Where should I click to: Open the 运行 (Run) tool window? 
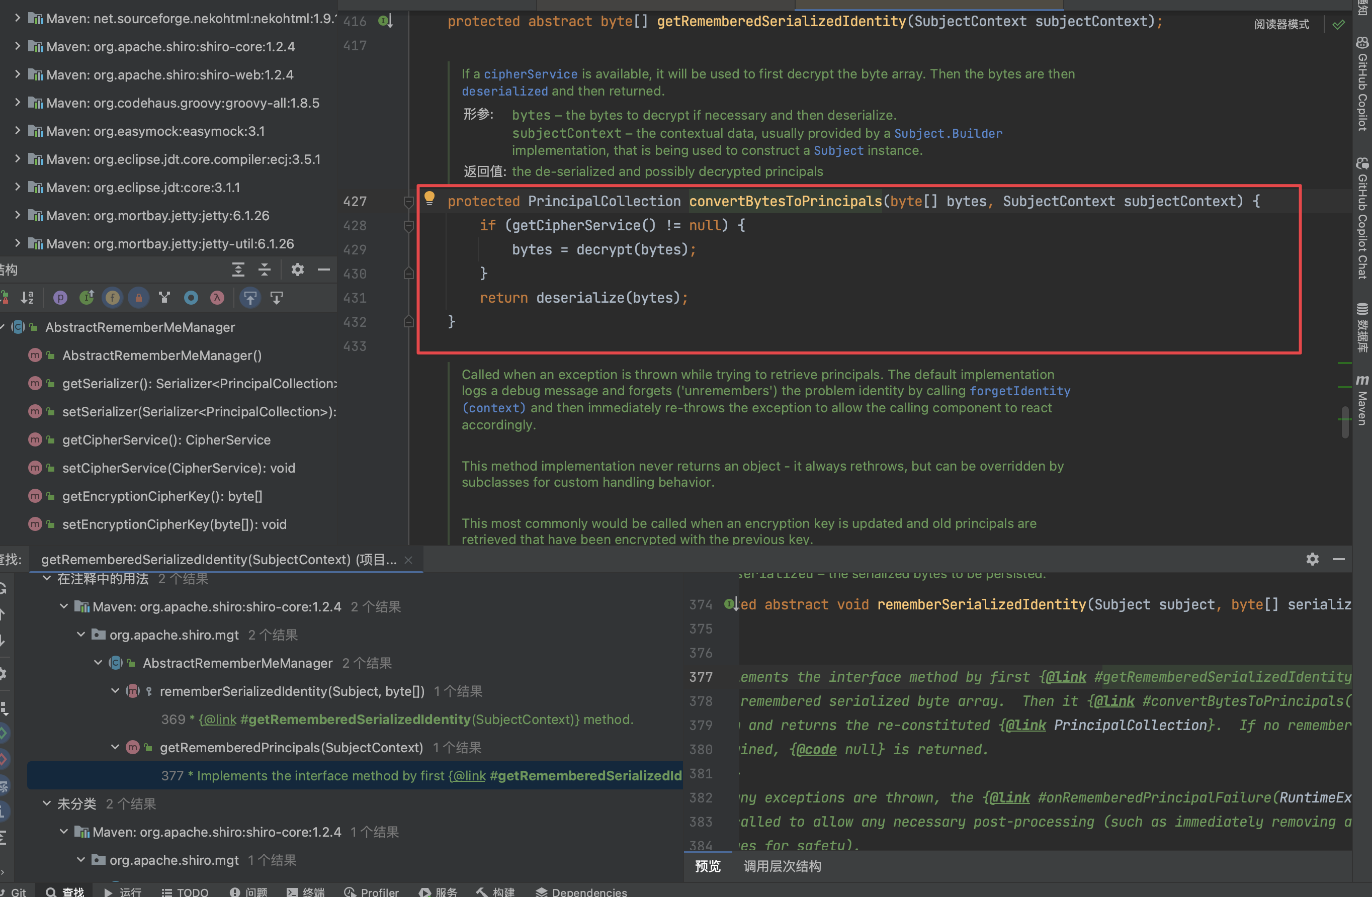[123, 891]
